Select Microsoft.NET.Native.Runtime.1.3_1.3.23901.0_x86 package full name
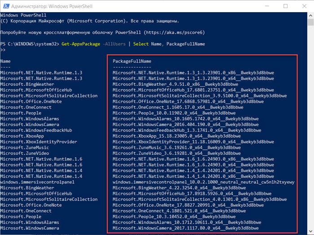 pos(193,73)
